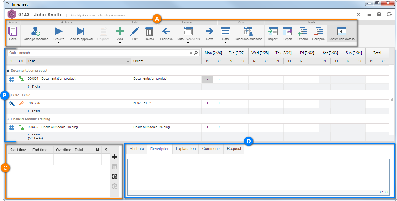This screenshot has height=201, width=397.
Task: Click the SE icon for task 9101790
Action: click(x=12, y=103)
